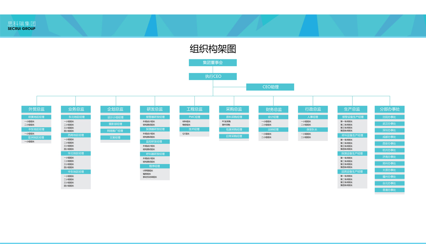Screen dimensions: 426x244
Task: Click the PMC经理 entry
Action: [x=194, y=117]
